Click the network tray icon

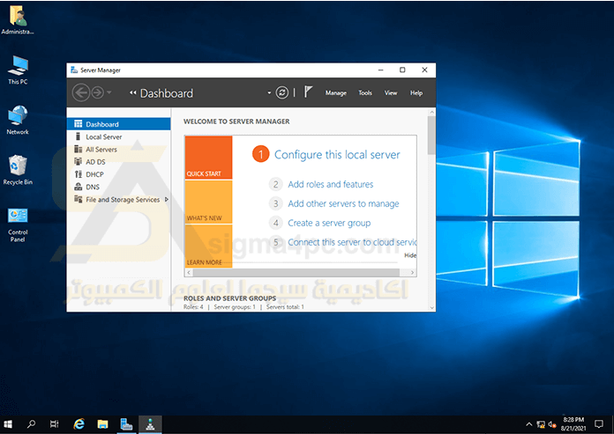pyautogui.click(x=541, y=424)
